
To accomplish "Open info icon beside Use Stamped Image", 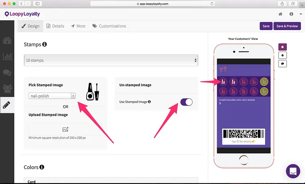I will 149,102.
